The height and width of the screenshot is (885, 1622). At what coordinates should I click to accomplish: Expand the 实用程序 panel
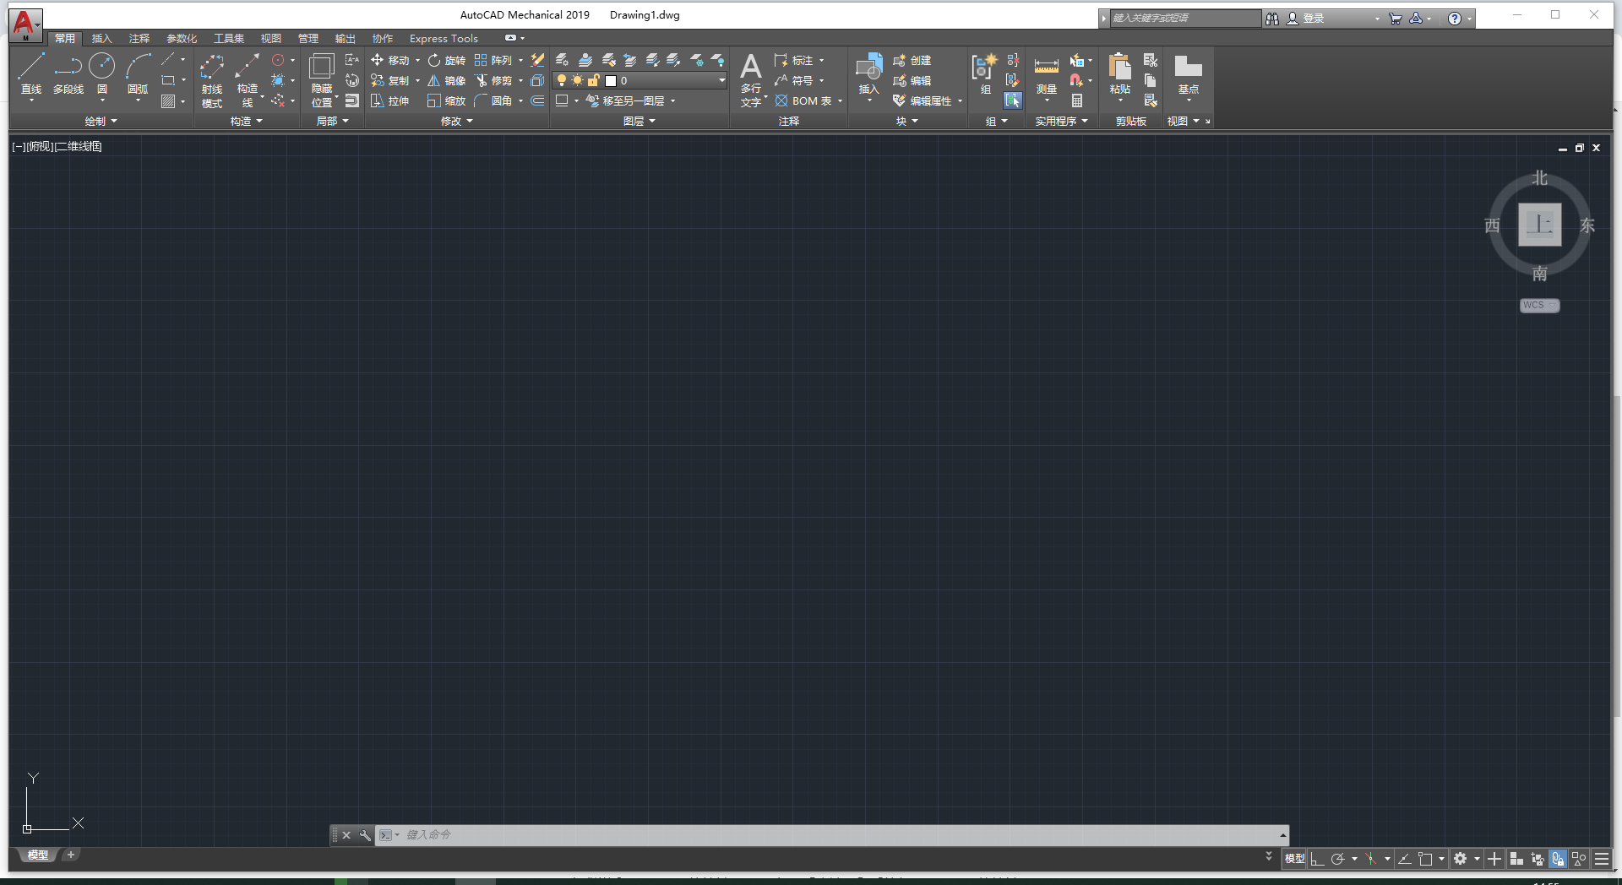(x=1061, y=121)
